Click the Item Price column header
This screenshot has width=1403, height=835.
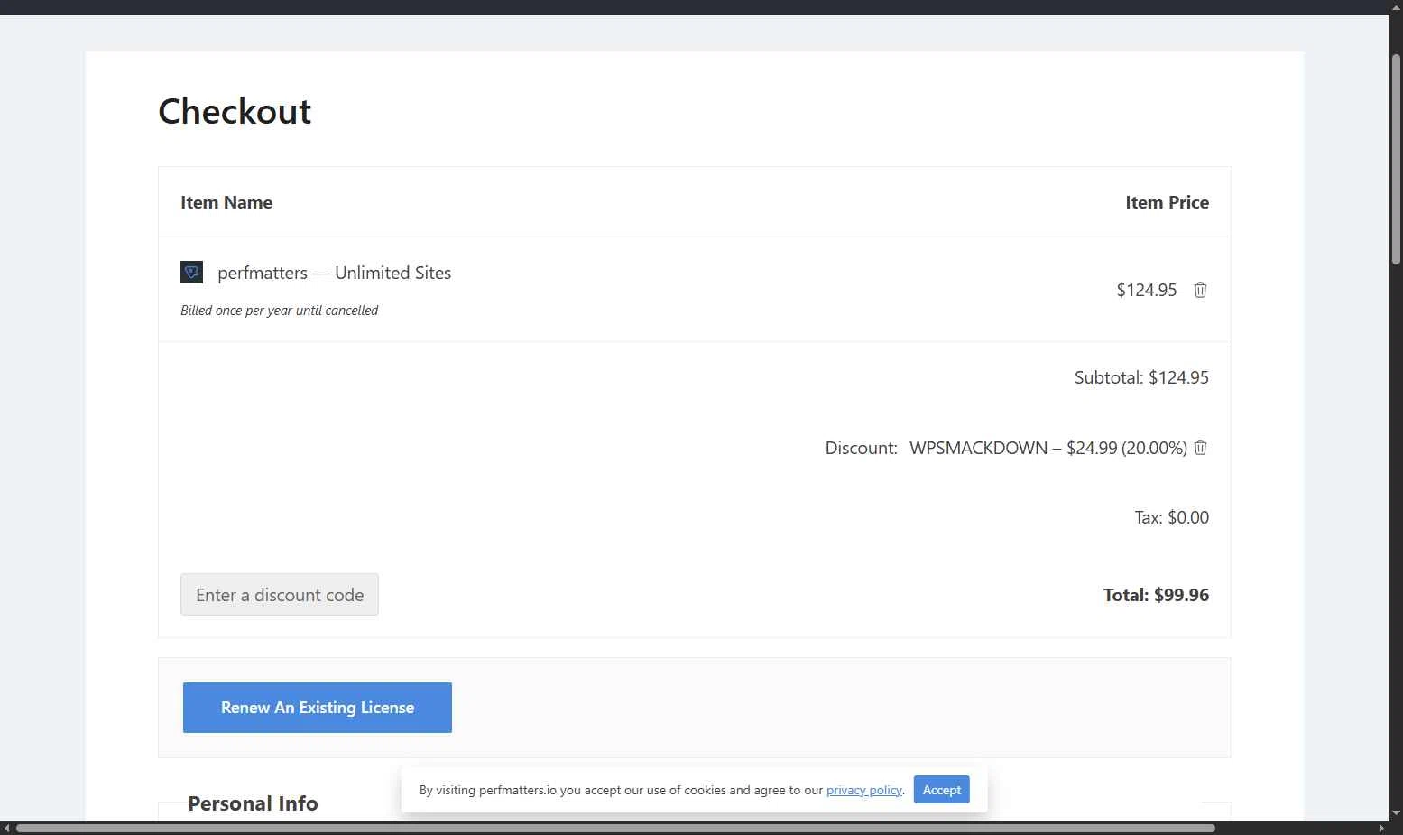tap(1167, 202)
